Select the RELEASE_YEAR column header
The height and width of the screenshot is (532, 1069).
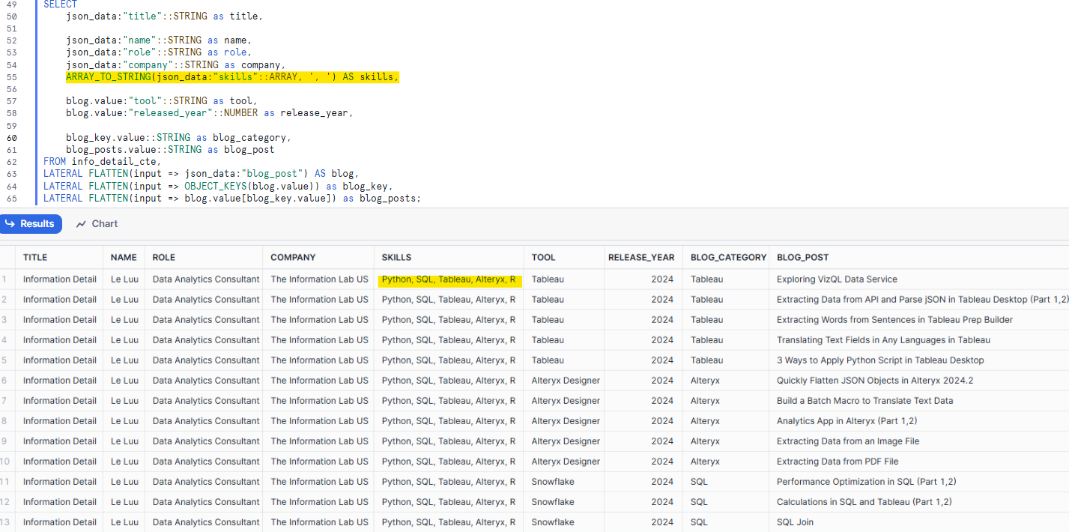coord(641,257)
